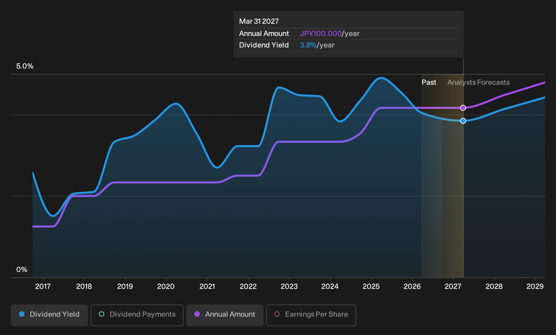The height and width of the screenshot is (335, 556).
Task: Toggle the Annual Amount legend button
Action: [x=225, y=315]
